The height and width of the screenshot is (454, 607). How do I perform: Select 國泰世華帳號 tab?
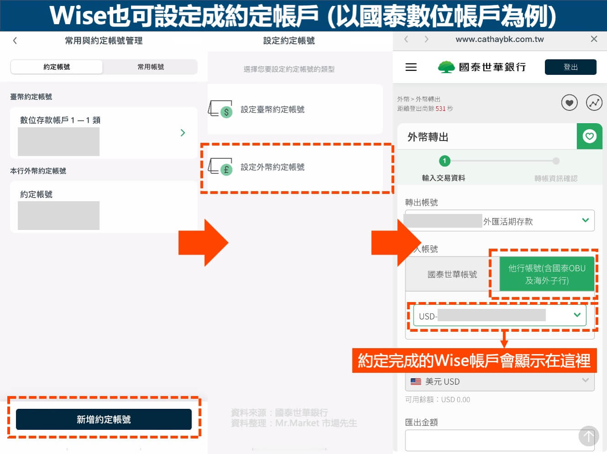pyautogui.click(x=452, y=274)
